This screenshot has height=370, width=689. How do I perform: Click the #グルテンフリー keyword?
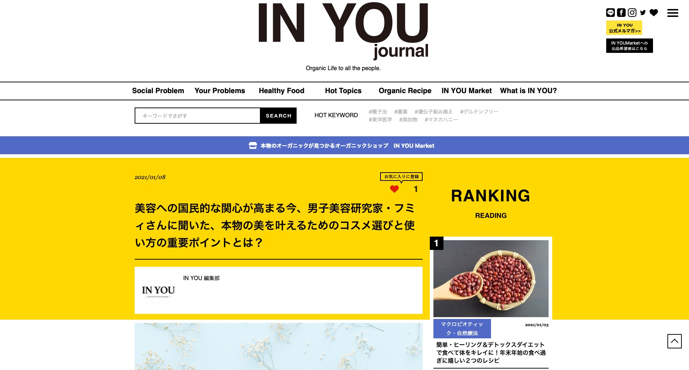(479, 112)
